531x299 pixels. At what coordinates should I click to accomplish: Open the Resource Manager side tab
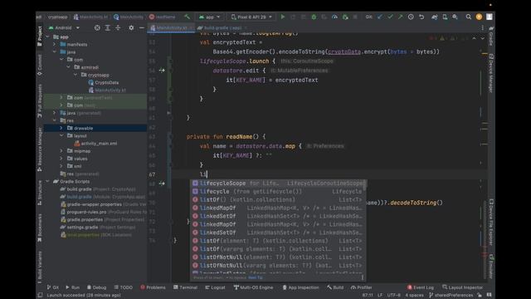coord(40,149)
